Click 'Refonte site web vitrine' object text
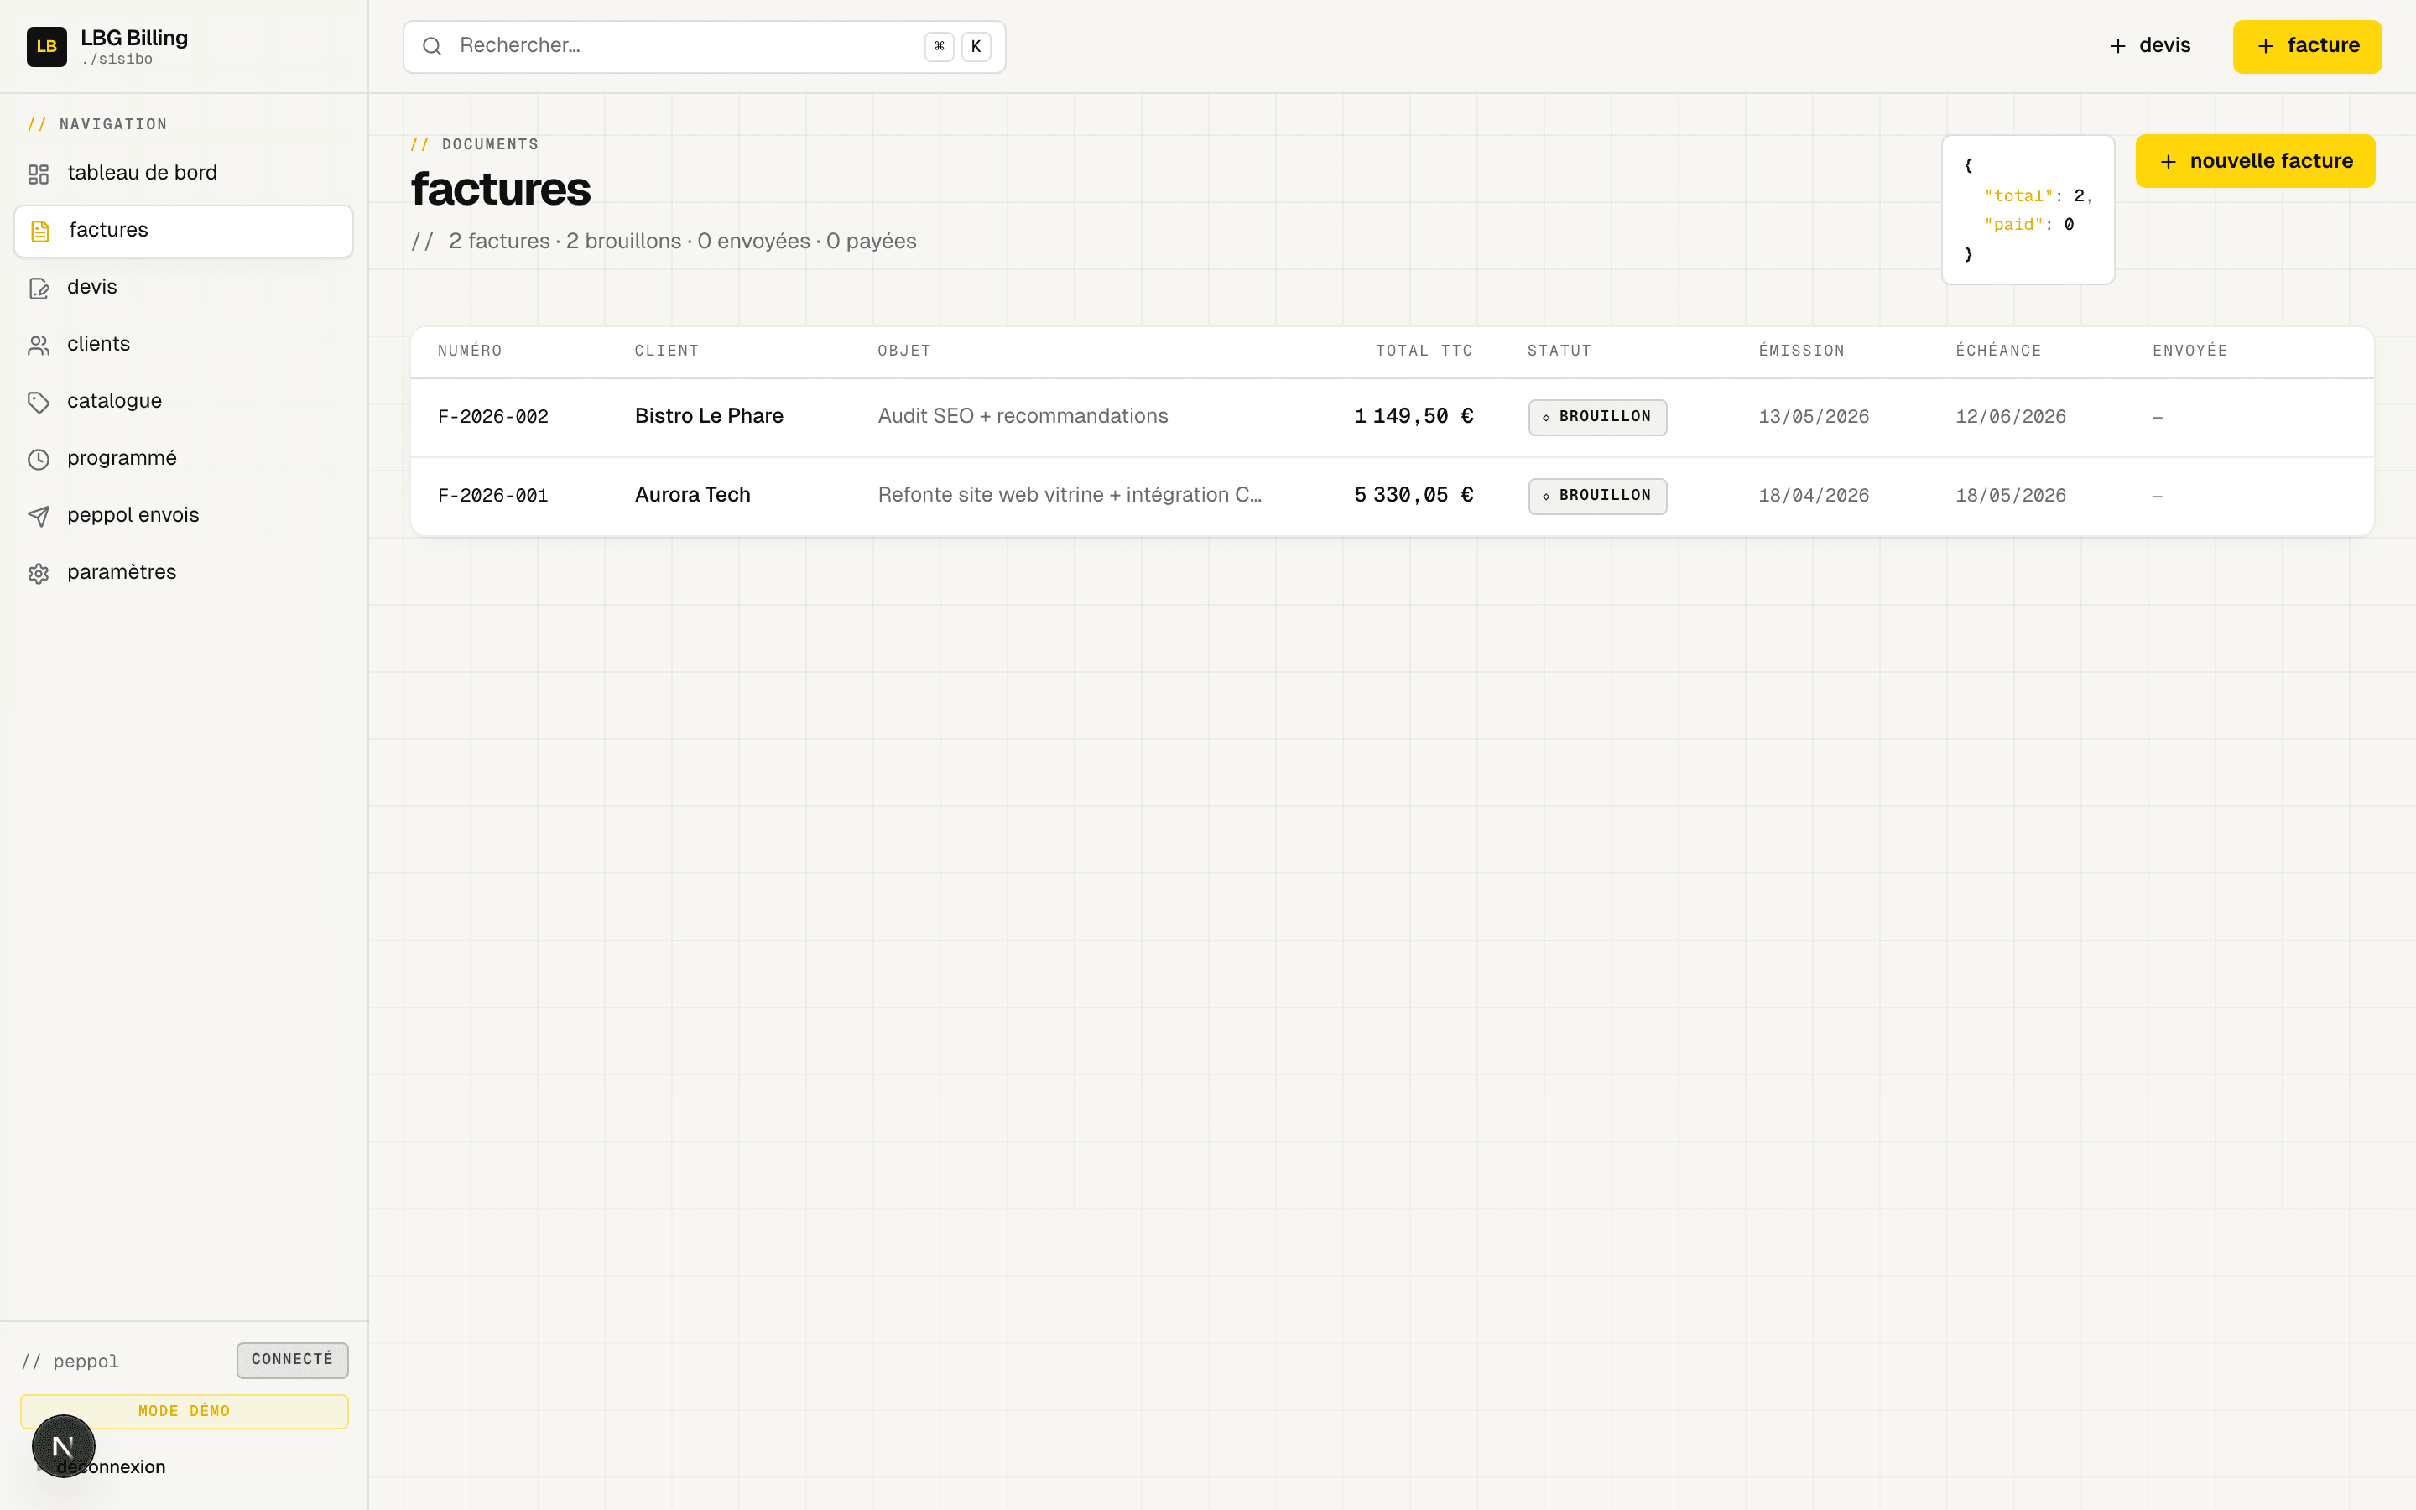This screenshot has height=1510, width=2416. coord(1070,495)
